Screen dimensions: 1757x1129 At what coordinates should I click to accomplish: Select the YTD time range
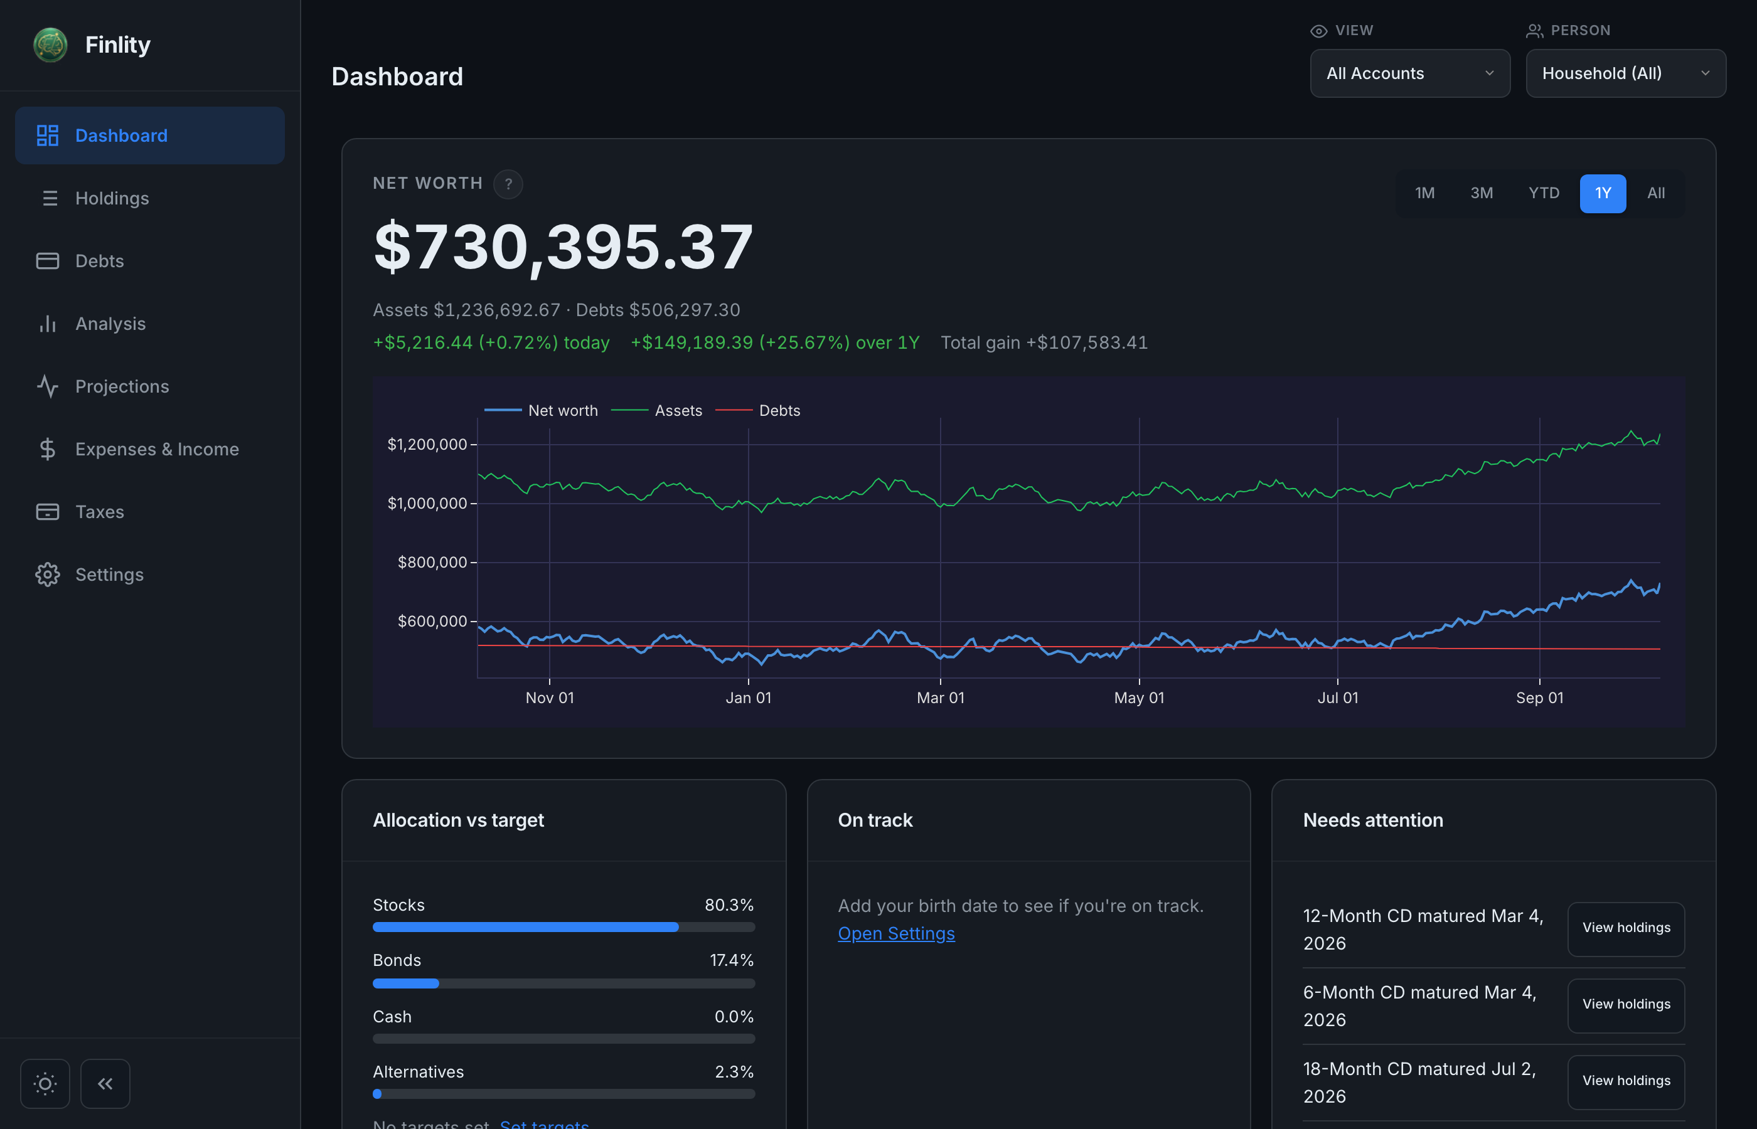click(x=1544, y=194)
